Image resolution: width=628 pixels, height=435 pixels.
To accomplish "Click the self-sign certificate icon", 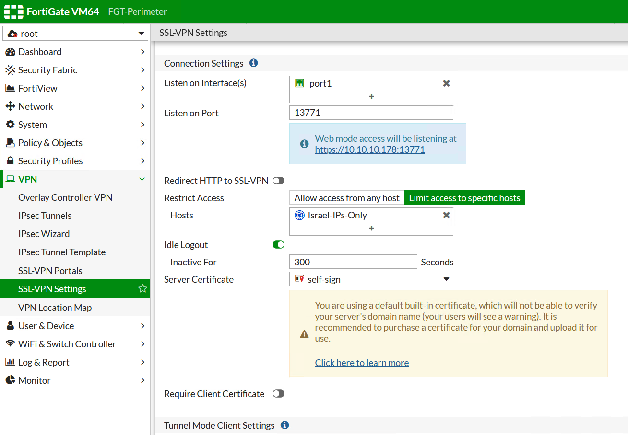I will click(300, 278).
